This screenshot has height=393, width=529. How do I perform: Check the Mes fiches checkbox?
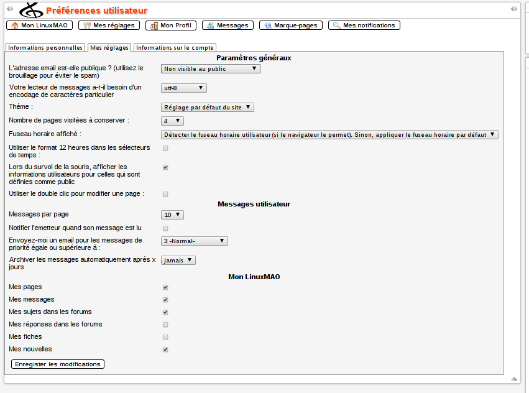click(165, 337)
